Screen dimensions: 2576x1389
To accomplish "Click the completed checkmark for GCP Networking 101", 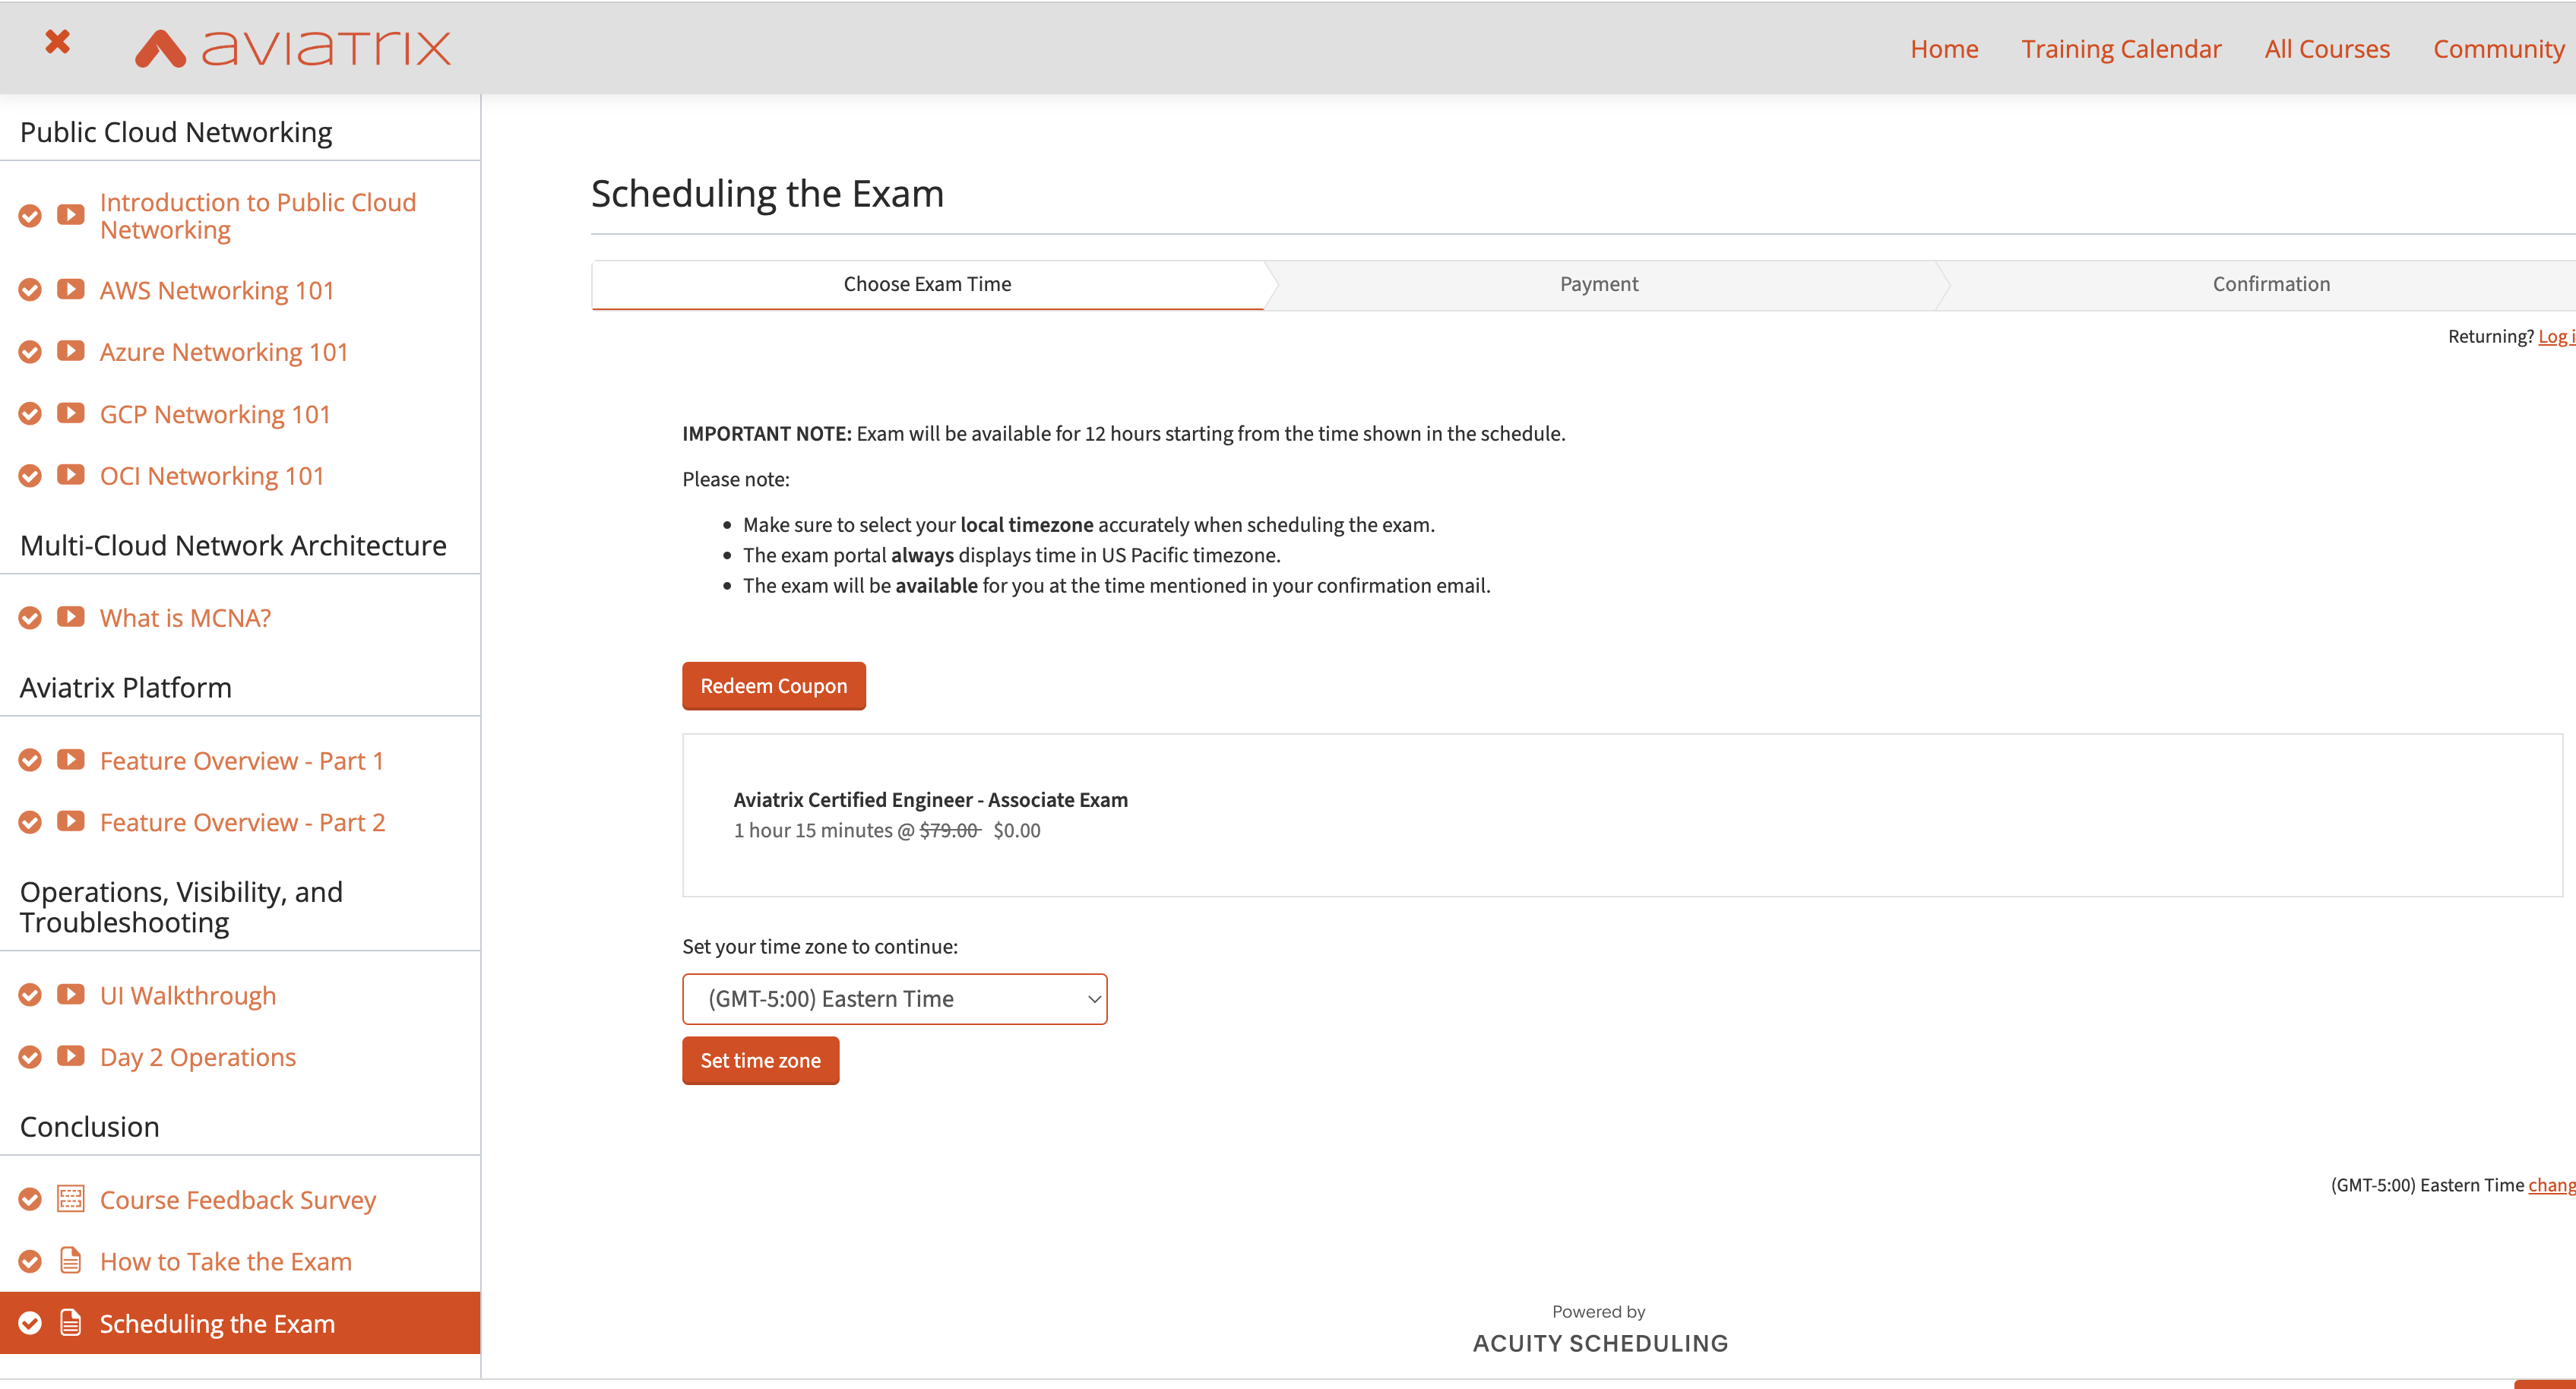I will pyautogui.click(x=30, y=414).
